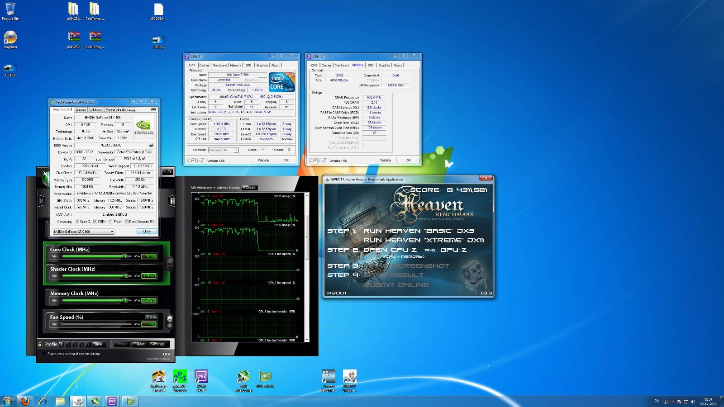Switch to Mainboard tab in the CPU-Z CPU window
This screenshot has width=724, height=407.
coord(220,65)
